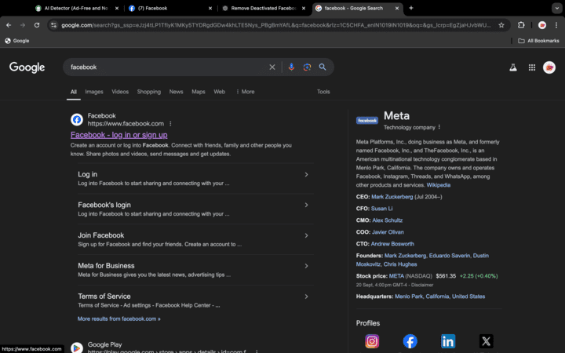
Task: Open a new browser tab with plus
Action: point(410,8)
